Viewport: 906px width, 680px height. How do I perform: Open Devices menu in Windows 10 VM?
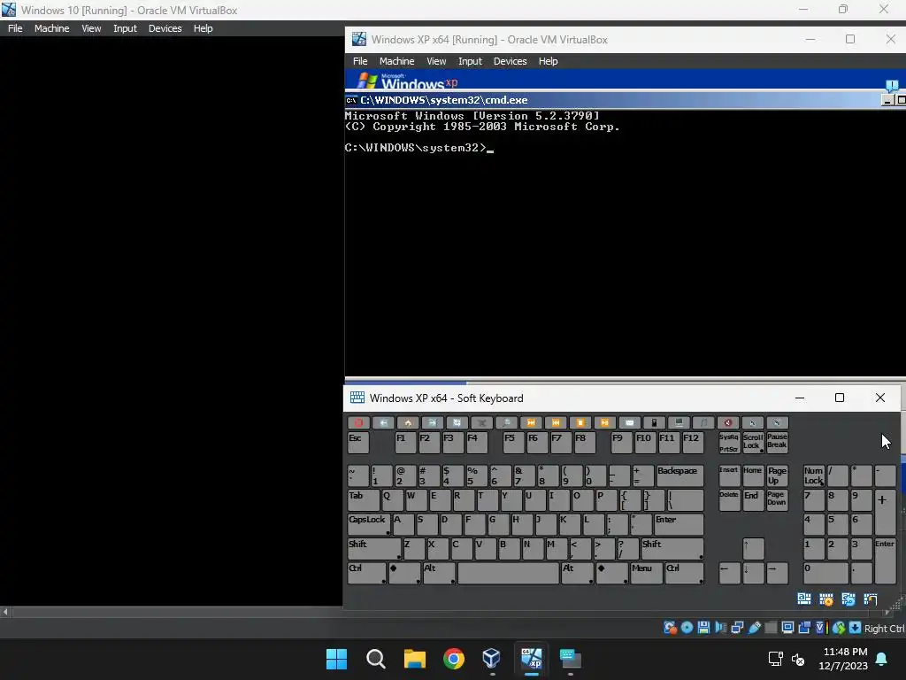coord(165,28)
